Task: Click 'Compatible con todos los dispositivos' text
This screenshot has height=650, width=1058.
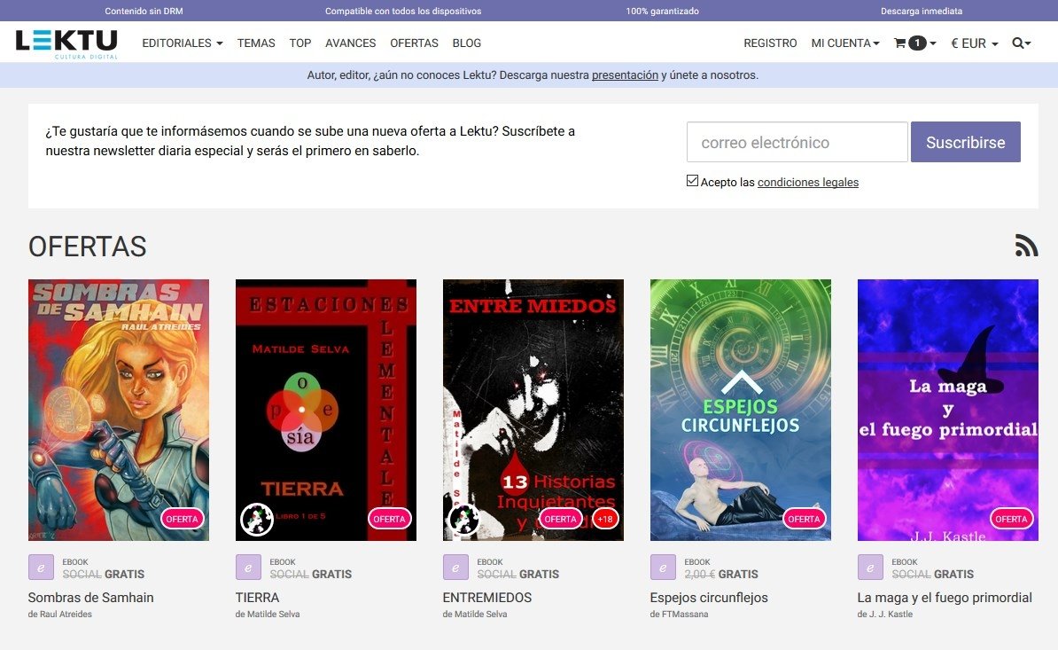Action: click(403, 11)
